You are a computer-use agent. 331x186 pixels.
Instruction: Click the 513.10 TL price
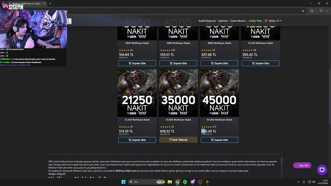pos(126,131)
